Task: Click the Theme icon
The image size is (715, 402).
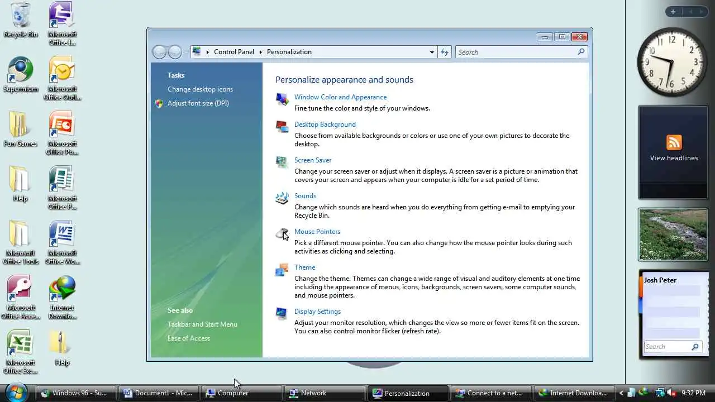Action: (x=282, y=270)
